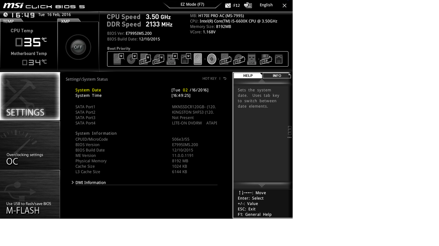Click the LITE-ON DVDRW ATAPI entry
This screenshot has height=246, width=439.
[194, 123]
